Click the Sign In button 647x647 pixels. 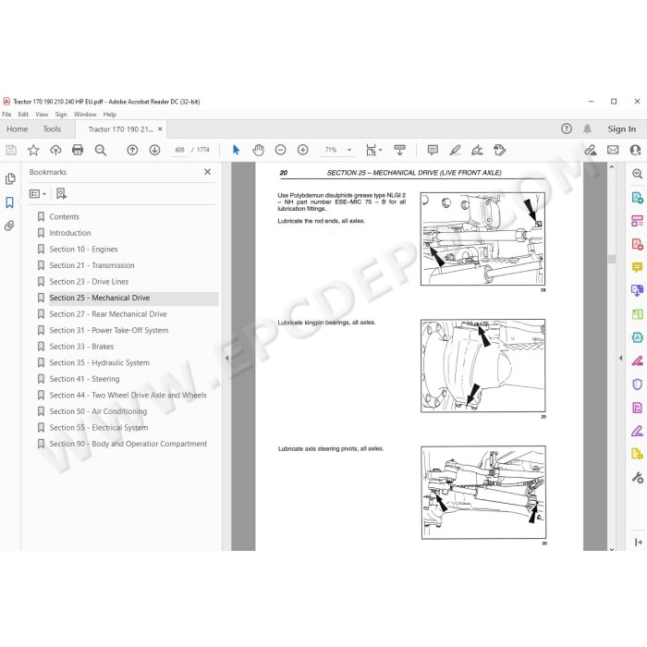pos(621,129)
